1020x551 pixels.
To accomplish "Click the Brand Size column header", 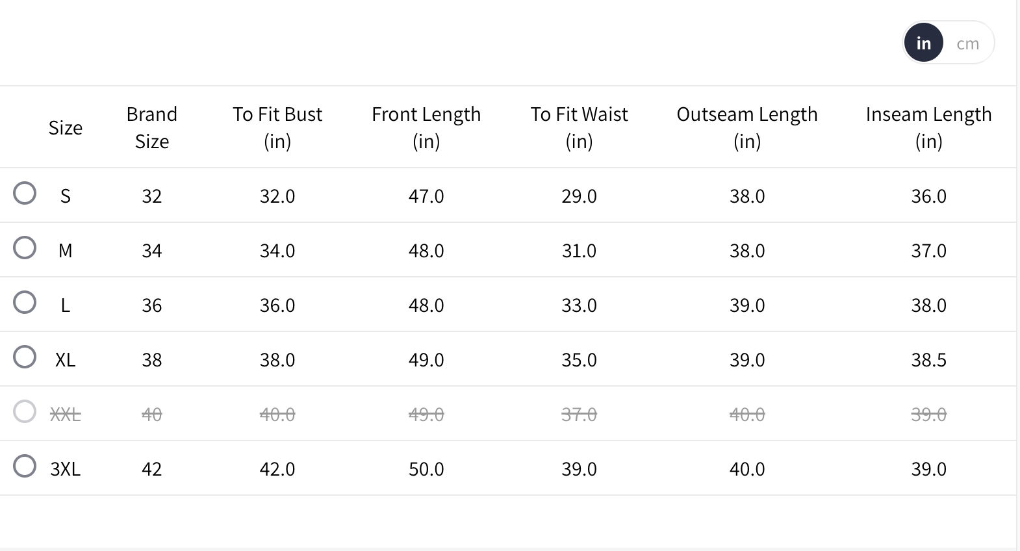I will pyautogui.click(x=152, y=127).
